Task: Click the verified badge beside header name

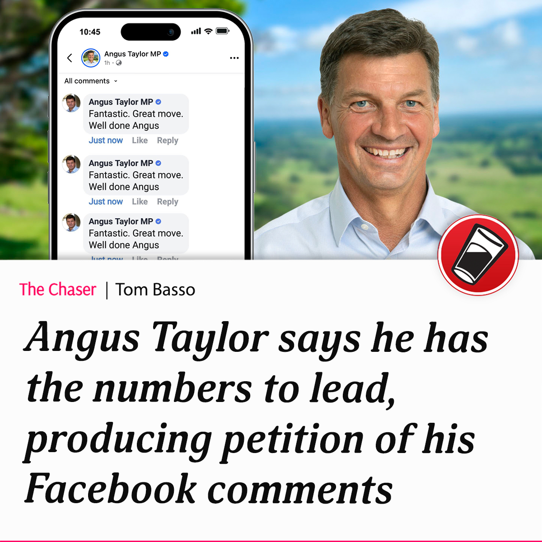Action: click(x=166, y=54)
